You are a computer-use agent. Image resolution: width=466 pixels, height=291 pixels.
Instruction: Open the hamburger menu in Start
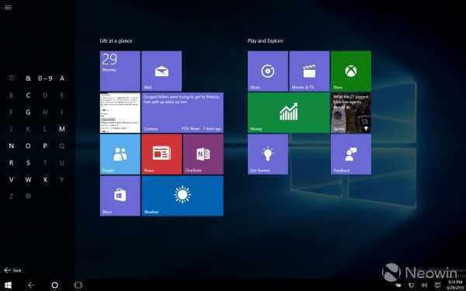(8, 7)
